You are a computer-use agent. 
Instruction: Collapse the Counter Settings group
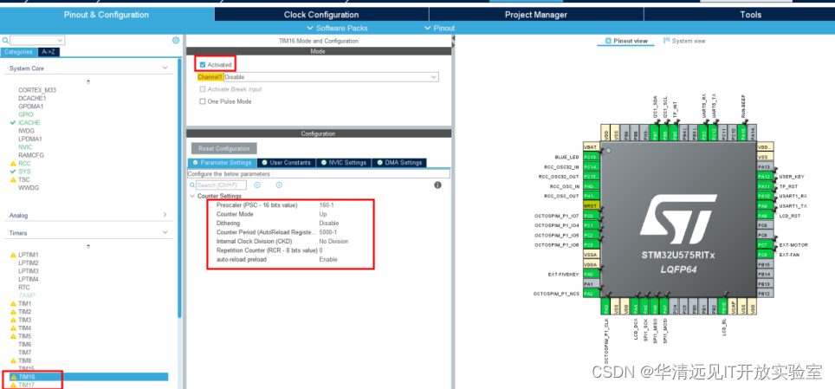pos(192,196)
